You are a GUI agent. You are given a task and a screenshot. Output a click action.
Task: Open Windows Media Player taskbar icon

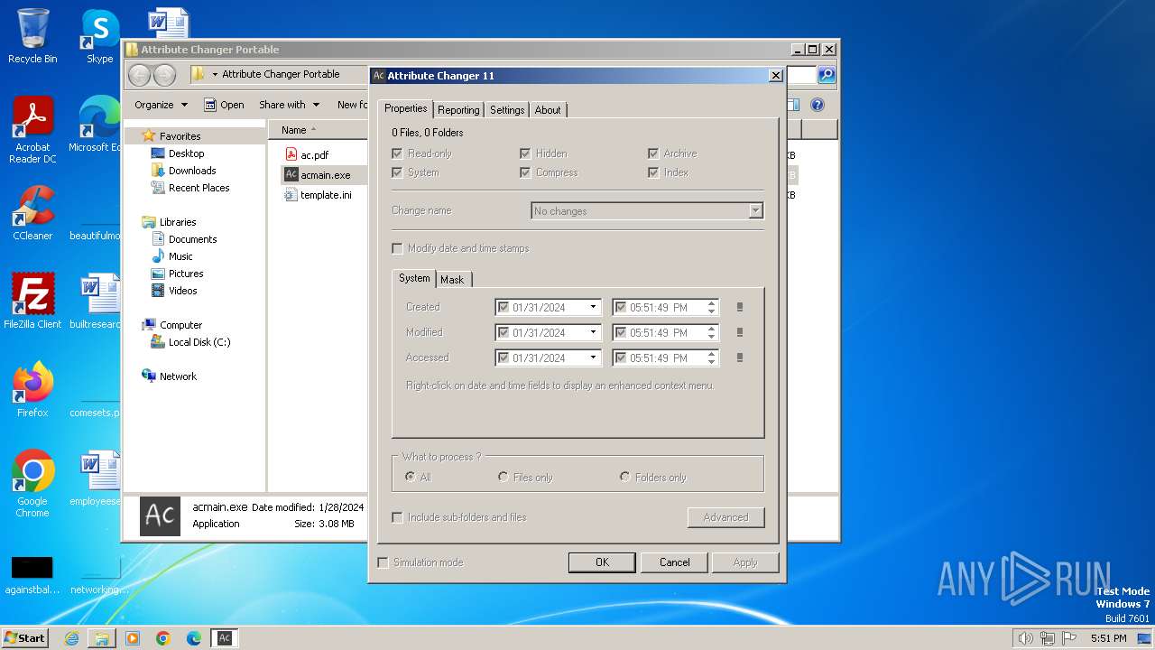tap(133, 638)
